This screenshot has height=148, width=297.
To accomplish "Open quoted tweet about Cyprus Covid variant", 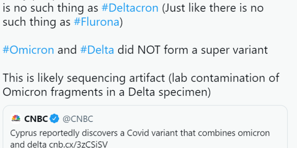I will click(145, 127).
